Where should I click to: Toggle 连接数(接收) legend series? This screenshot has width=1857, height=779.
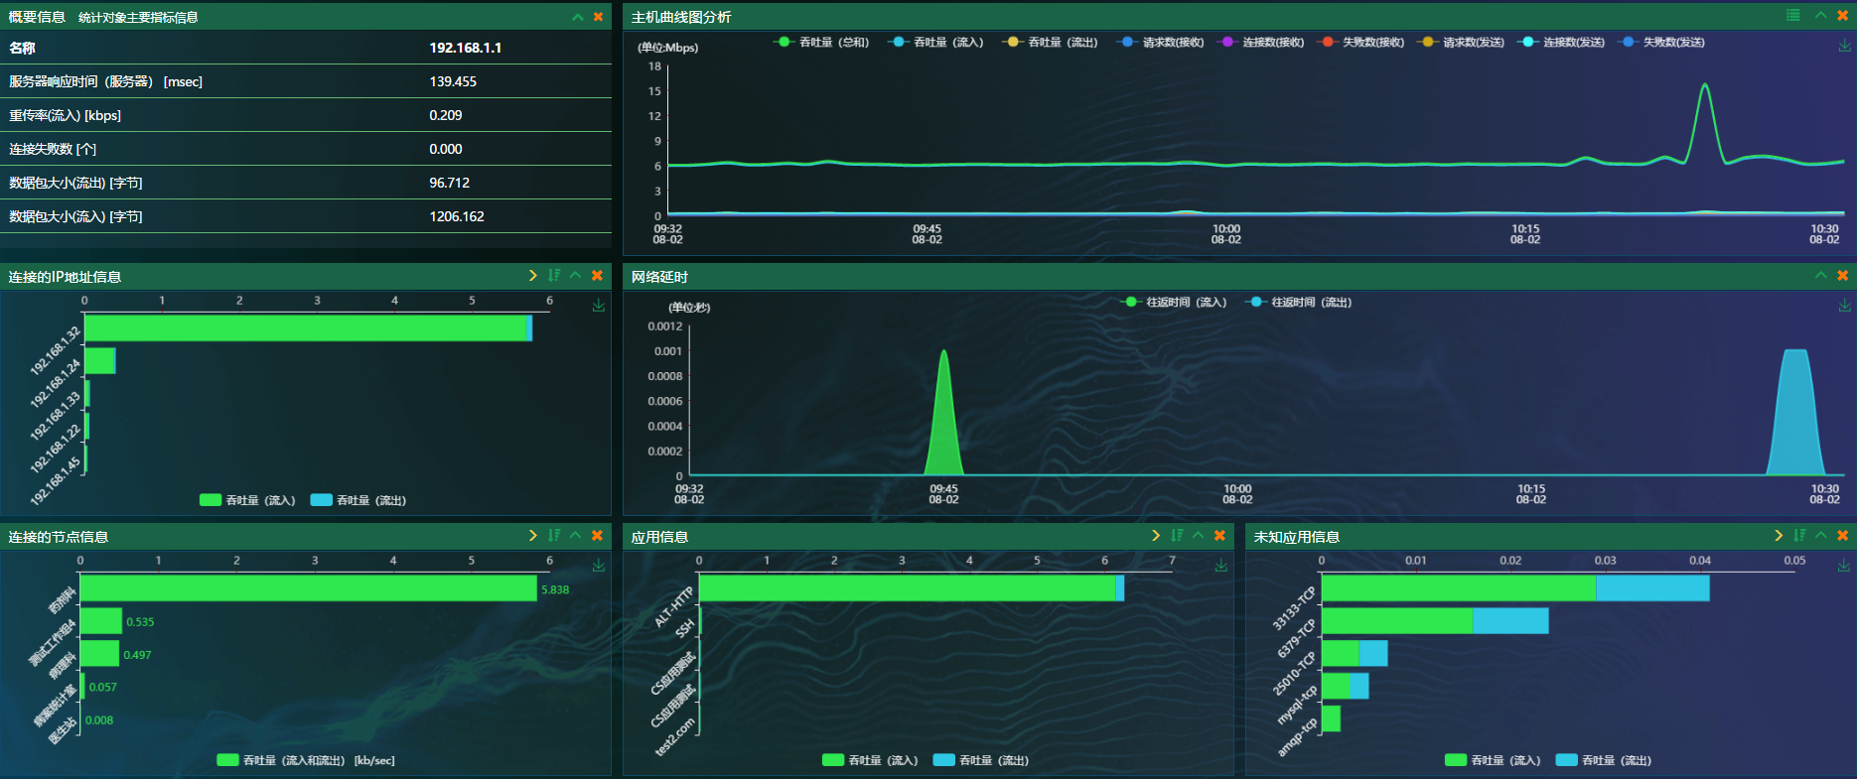click(1261, 42)
